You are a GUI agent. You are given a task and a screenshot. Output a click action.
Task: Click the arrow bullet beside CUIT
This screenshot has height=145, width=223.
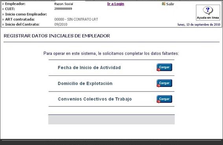[3, 9]
